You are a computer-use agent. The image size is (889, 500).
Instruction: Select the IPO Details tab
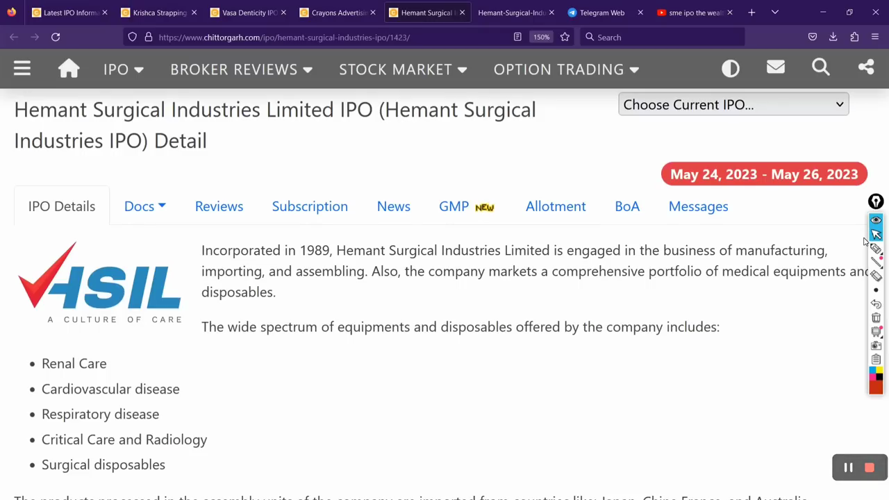tap(62, 206)
